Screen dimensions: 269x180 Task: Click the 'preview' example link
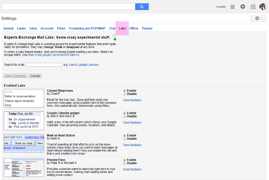tap(94, 65)
